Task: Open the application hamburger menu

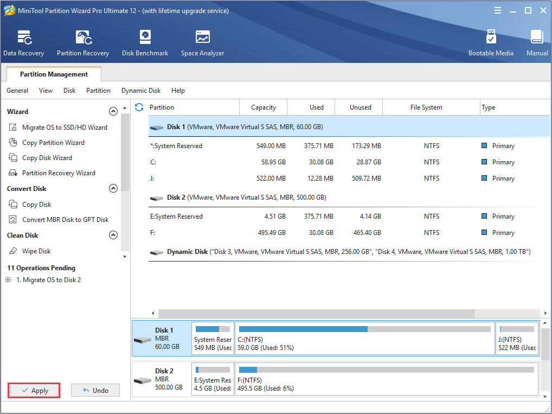Action: [497, 10]
